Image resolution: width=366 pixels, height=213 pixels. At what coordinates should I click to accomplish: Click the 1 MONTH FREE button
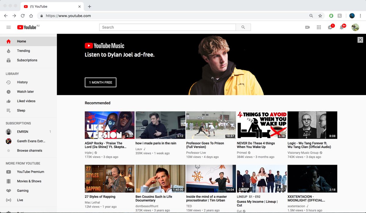[100, 82]
